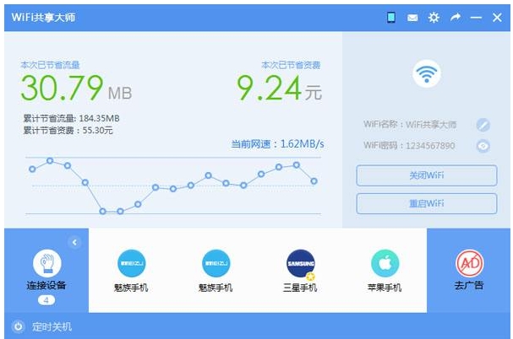Open settings via the gear icon

coord(434,18)
